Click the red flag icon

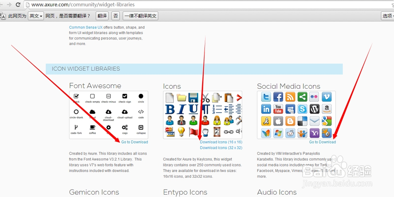193,132
